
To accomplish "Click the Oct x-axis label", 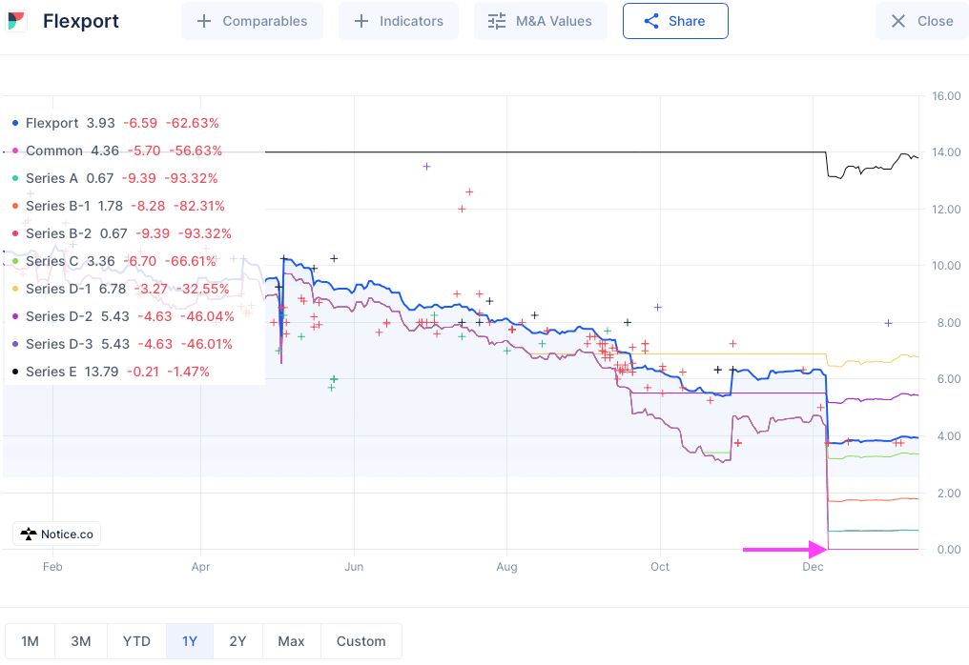I will 660,567.
